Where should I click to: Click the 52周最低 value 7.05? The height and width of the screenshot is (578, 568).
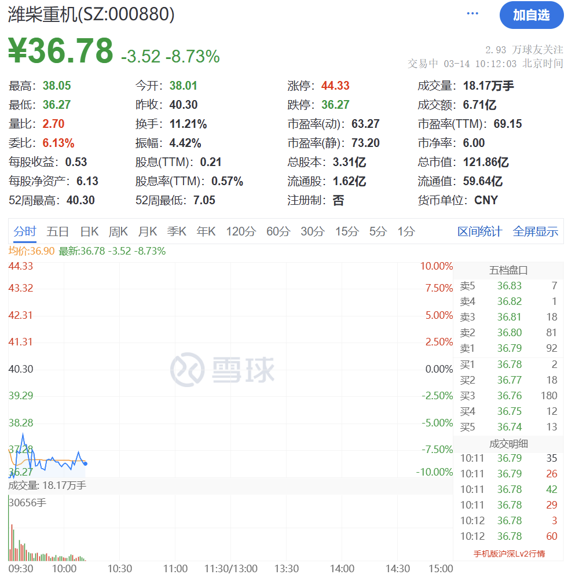click(204, 201)
